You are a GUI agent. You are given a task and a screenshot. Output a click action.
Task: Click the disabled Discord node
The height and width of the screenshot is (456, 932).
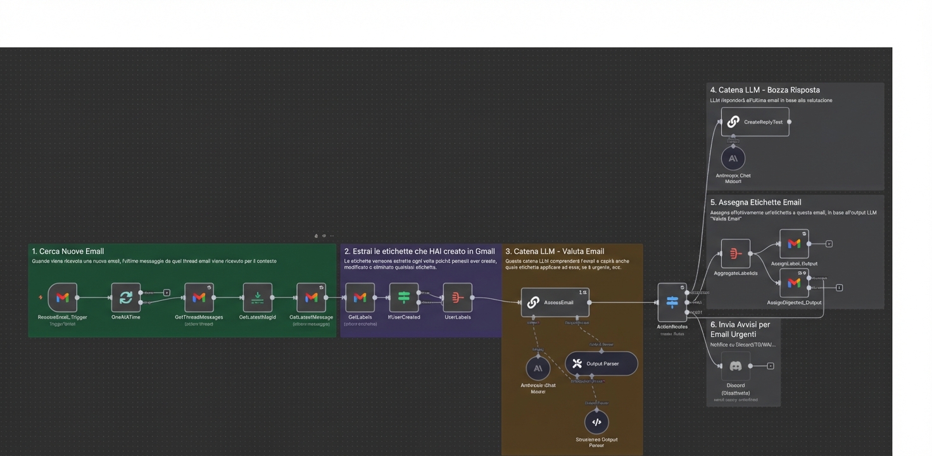point(735,366)
